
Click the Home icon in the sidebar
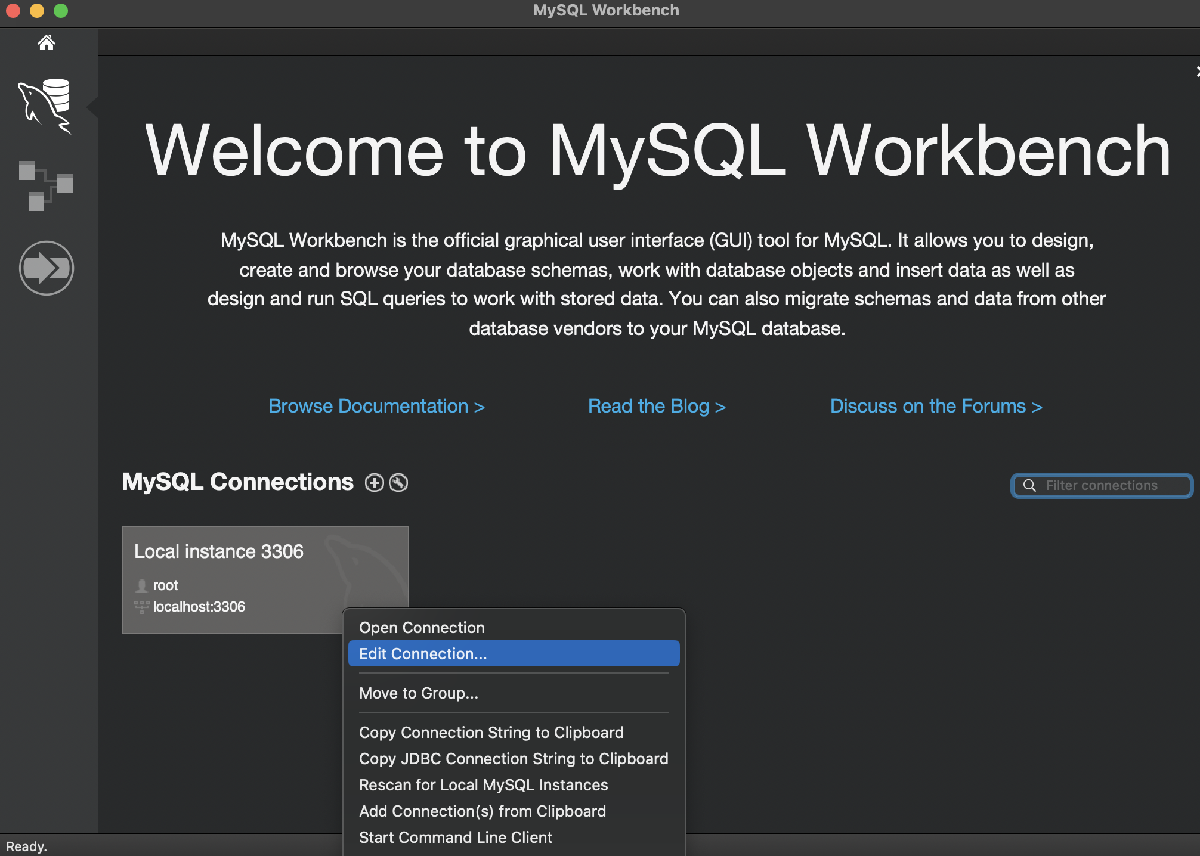pos(47,42)
